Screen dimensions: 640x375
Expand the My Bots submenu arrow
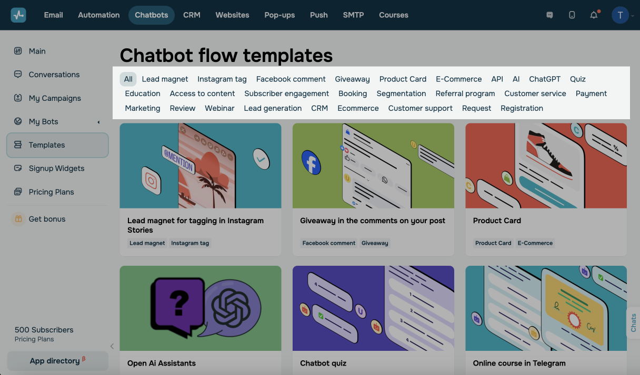tap(98, 122)
